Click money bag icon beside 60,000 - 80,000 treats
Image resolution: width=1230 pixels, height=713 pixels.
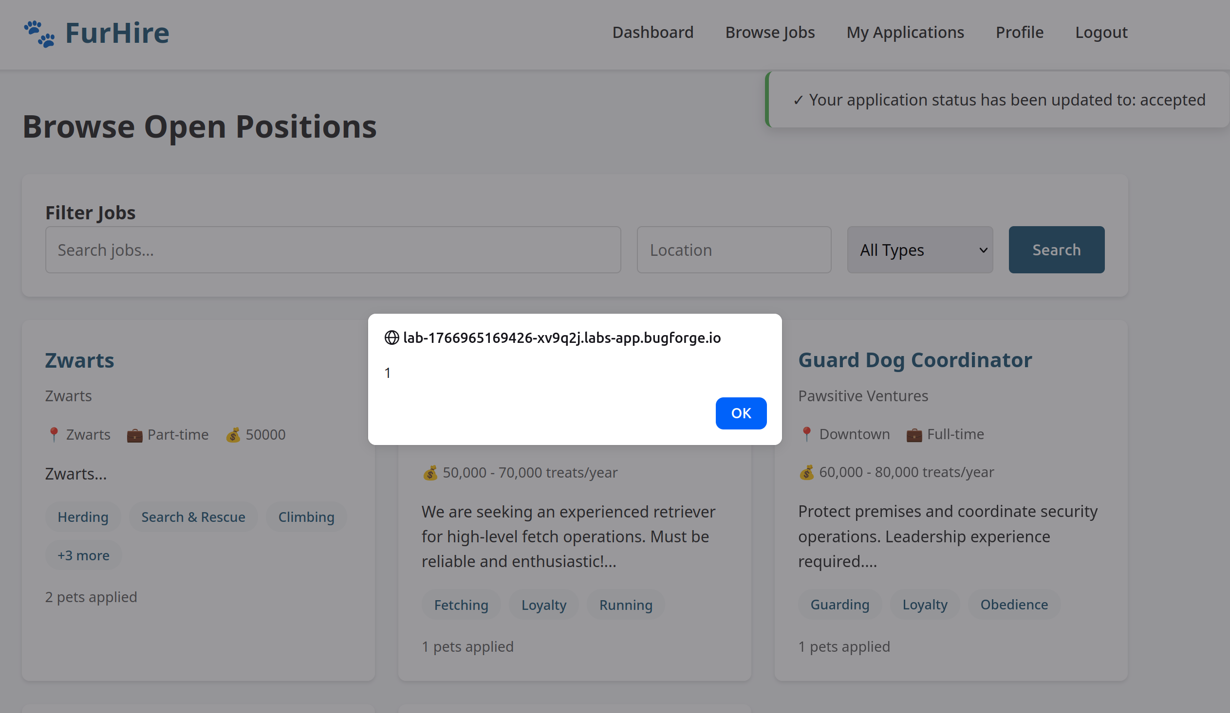(x=807, y=472)
